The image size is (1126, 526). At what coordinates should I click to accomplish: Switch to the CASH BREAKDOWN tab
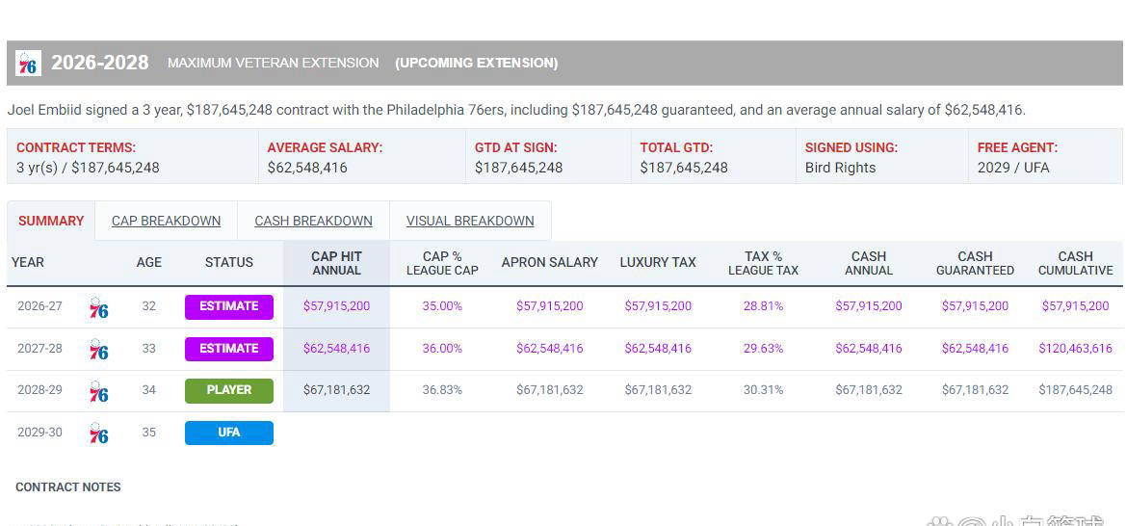pyautogui.click(x=313, y=221)
